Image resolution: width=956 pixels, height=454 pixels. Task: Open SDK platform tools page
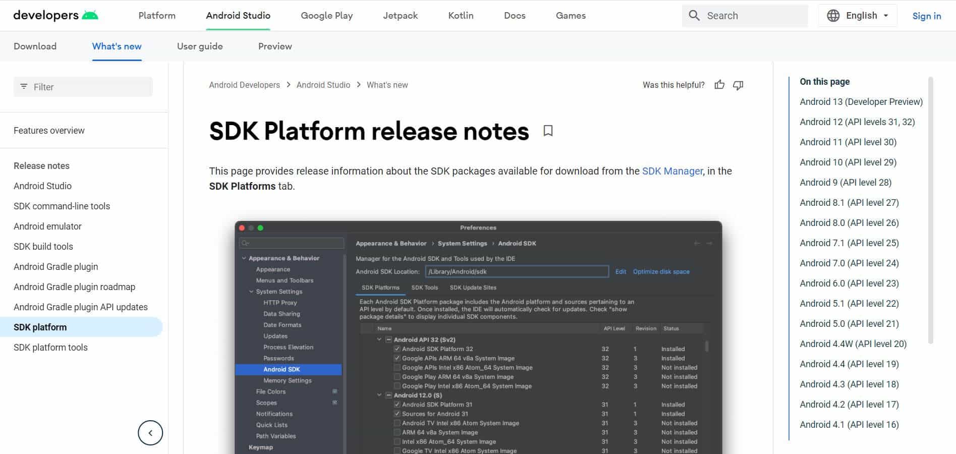click(x=50, y=347)
